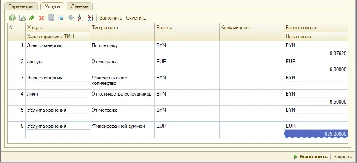Select the Электроэнергия cell in row 3

(57, 78)
